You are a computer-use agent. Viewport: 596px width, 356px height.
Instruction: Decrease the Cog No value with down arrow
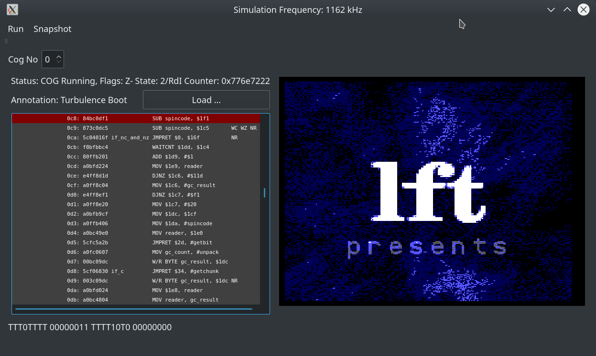point(59,62)
